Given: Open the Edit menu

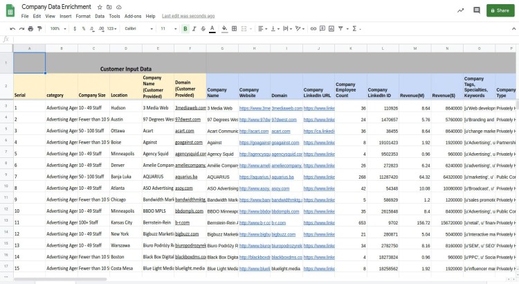Looking at the screenshot, I should [x=37, y=16].
